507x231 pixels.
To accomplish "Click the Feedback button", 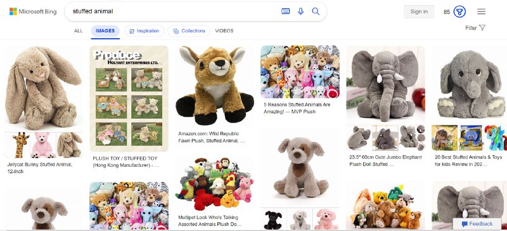I will pos(477,224).
